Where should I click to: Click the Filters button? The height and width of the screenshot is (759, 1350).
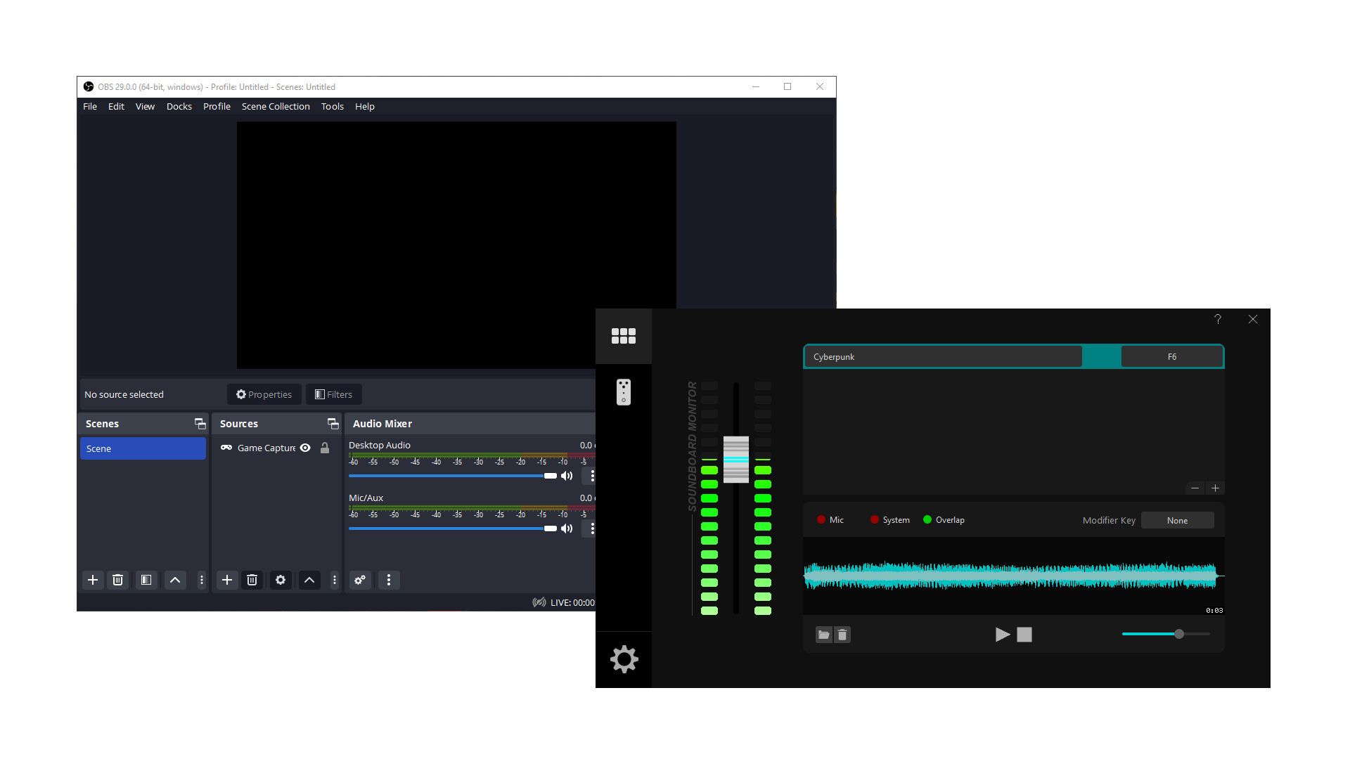[333, 394]
